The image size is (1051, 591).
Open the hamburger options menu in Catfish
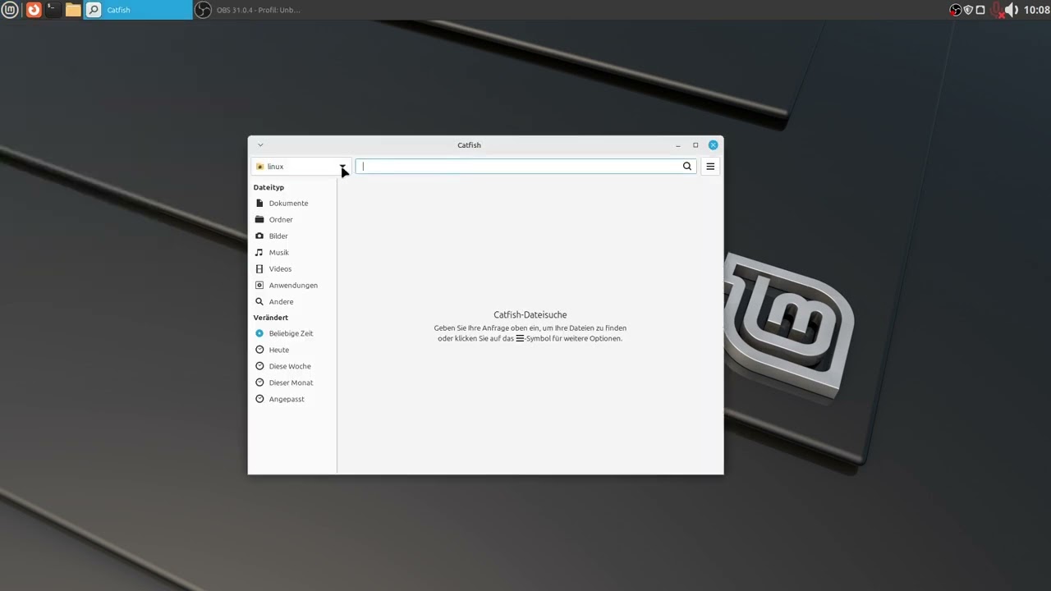coord(710,166)
